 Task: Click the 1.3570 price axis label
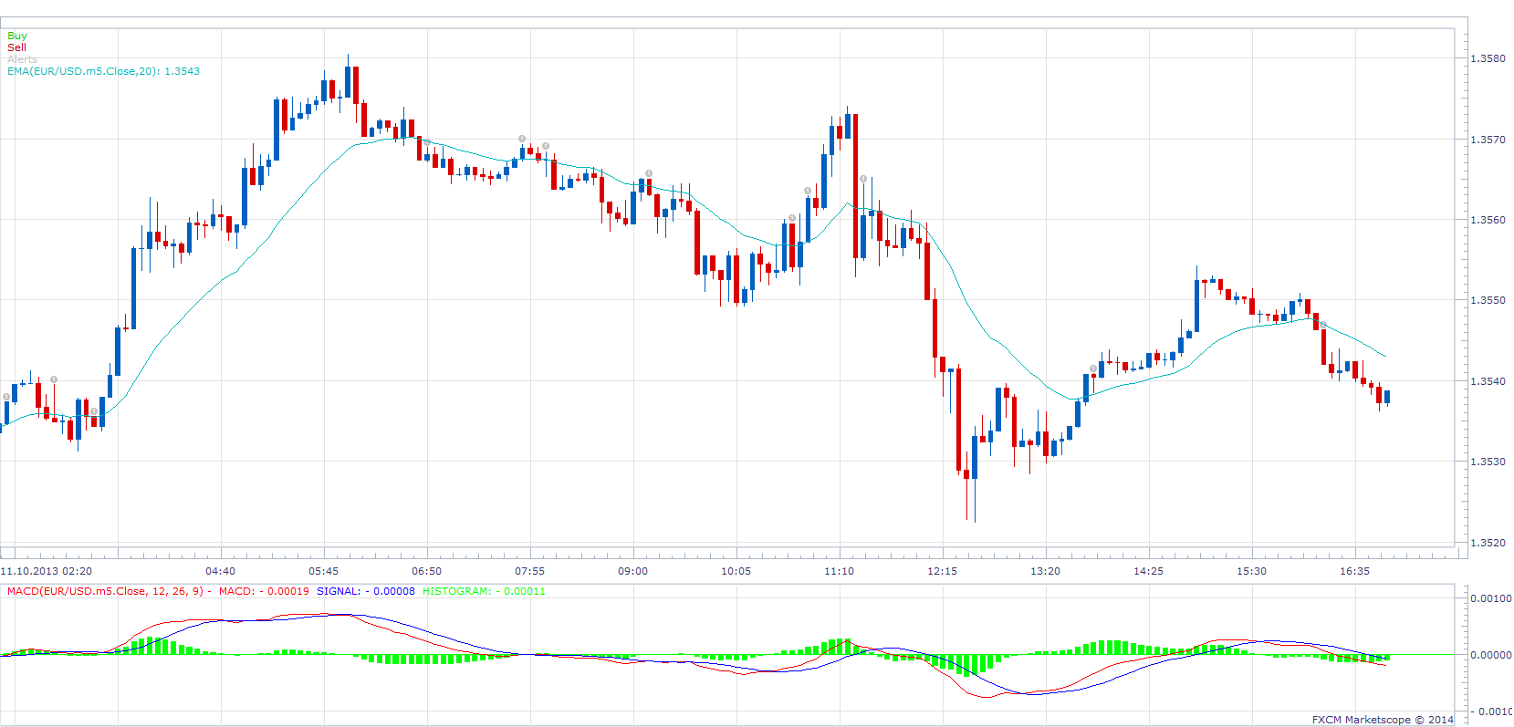1488,140
